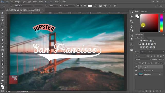
Task: Delete layer with the trash icon
Action: 160,91
